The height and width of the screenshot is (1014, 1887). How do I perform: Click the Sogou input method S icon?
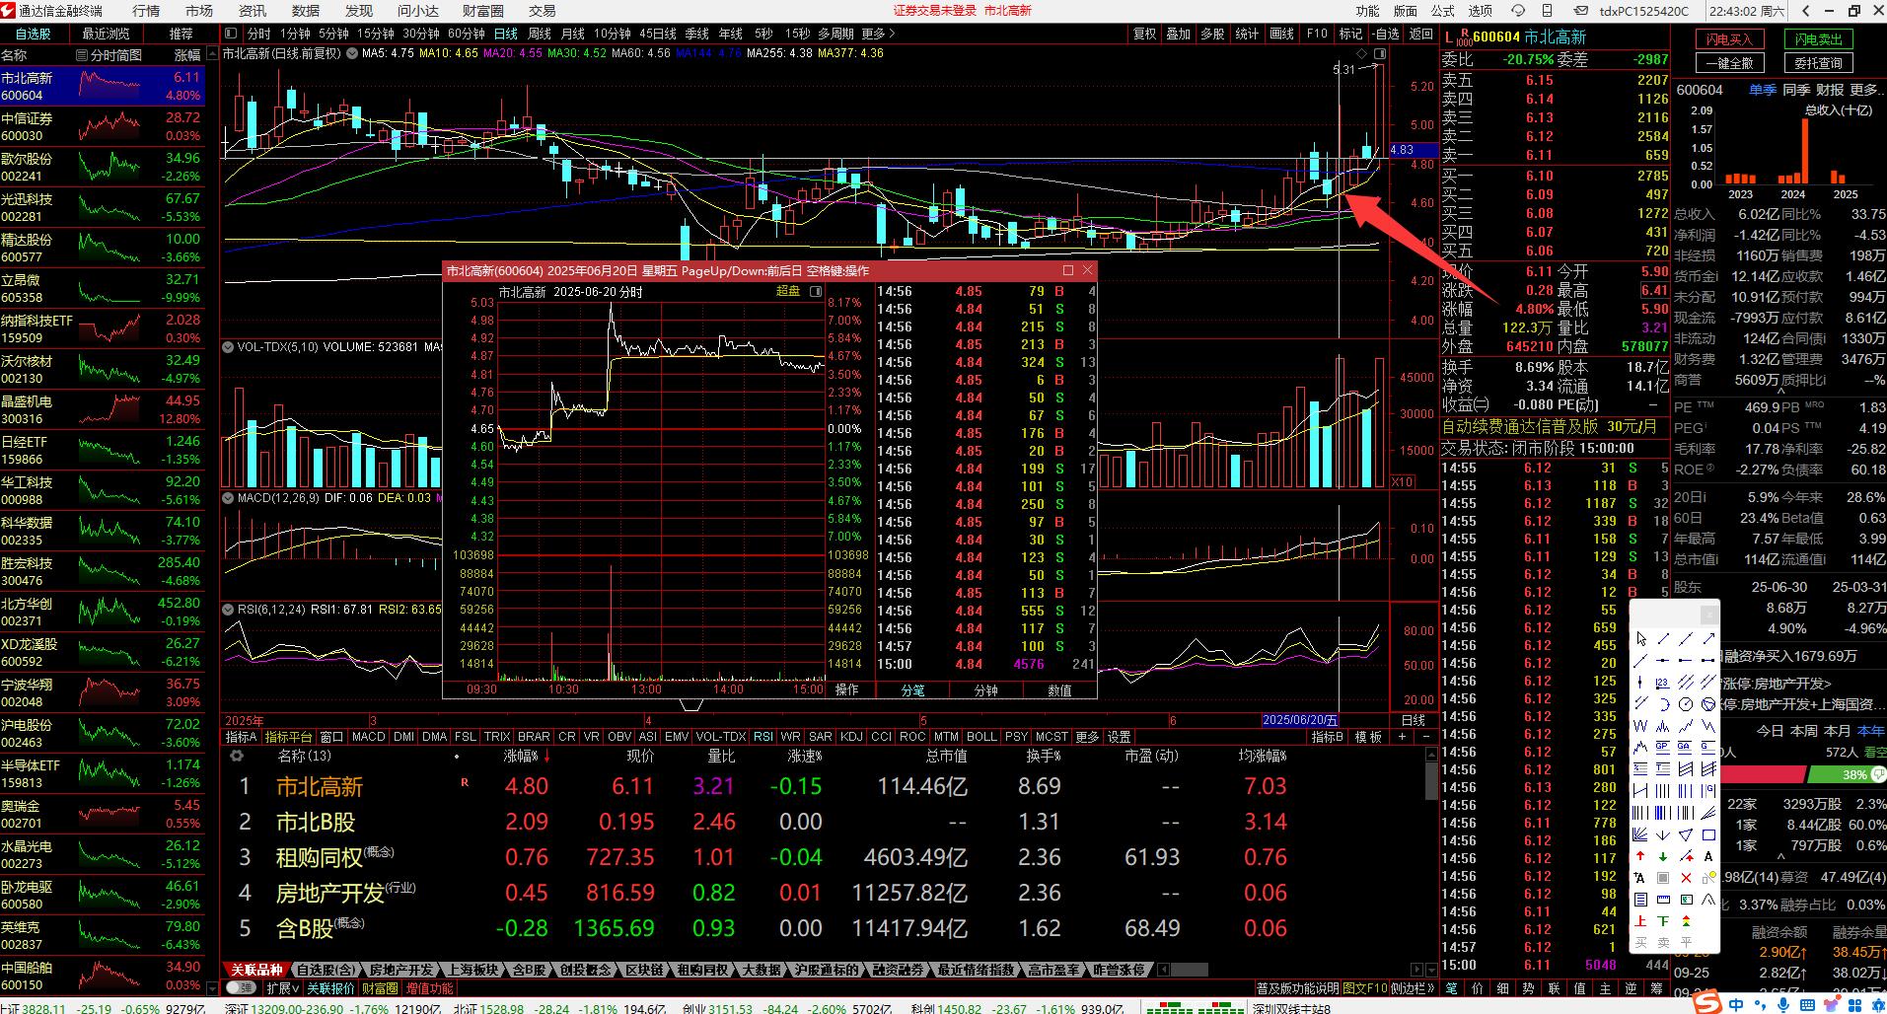pos(1706,1003)
